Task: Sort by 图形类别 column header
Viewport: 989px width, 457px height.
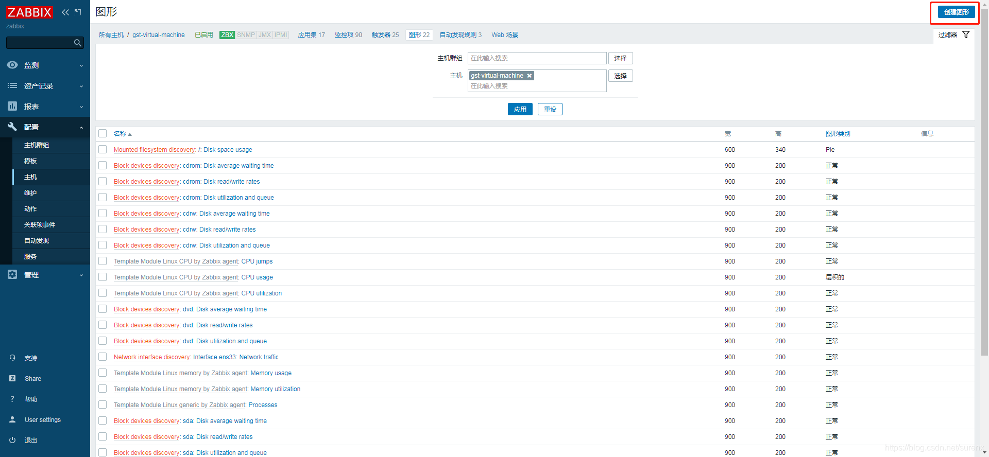Action: pos(838,134)
